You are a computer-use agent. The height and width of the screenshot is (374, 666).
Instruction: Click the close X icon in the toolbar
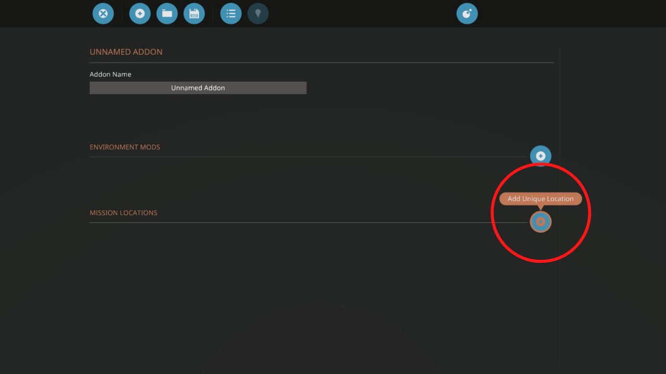click(103, 14)
